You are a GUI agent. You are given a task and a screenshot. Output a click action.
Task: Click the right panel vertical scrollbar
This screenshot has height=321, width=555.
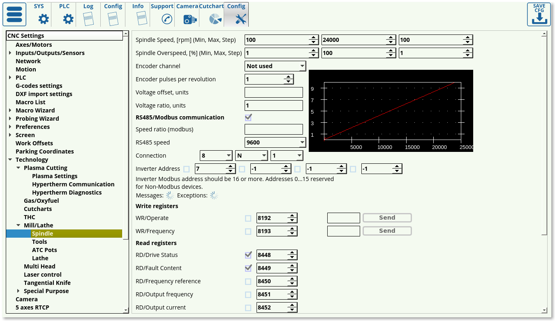click(x=544, y=135)
